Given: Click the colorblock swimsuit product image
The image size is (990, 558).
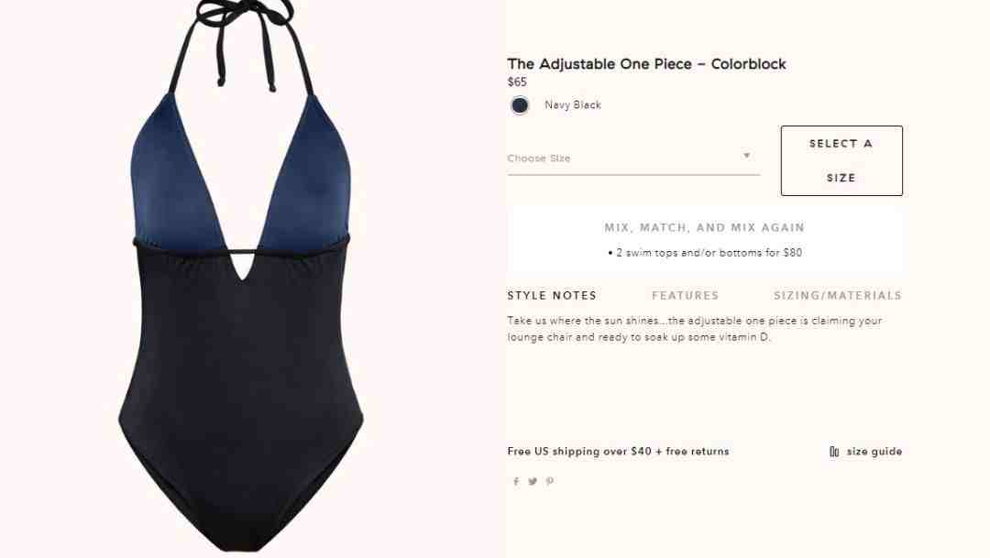Looking at the screenshot, I should click(240, 278).
